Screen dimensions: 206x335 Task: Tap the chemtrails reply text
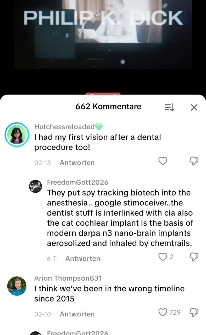pyautogui.click(x=119, y=218)
